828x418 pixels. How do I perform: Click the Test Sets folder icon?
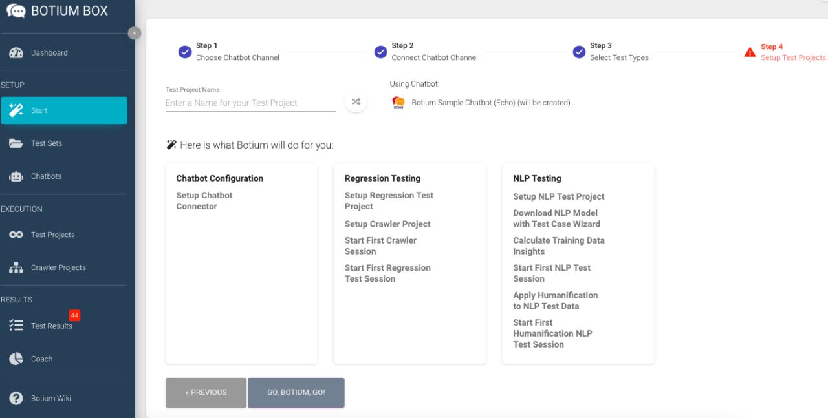16,143
